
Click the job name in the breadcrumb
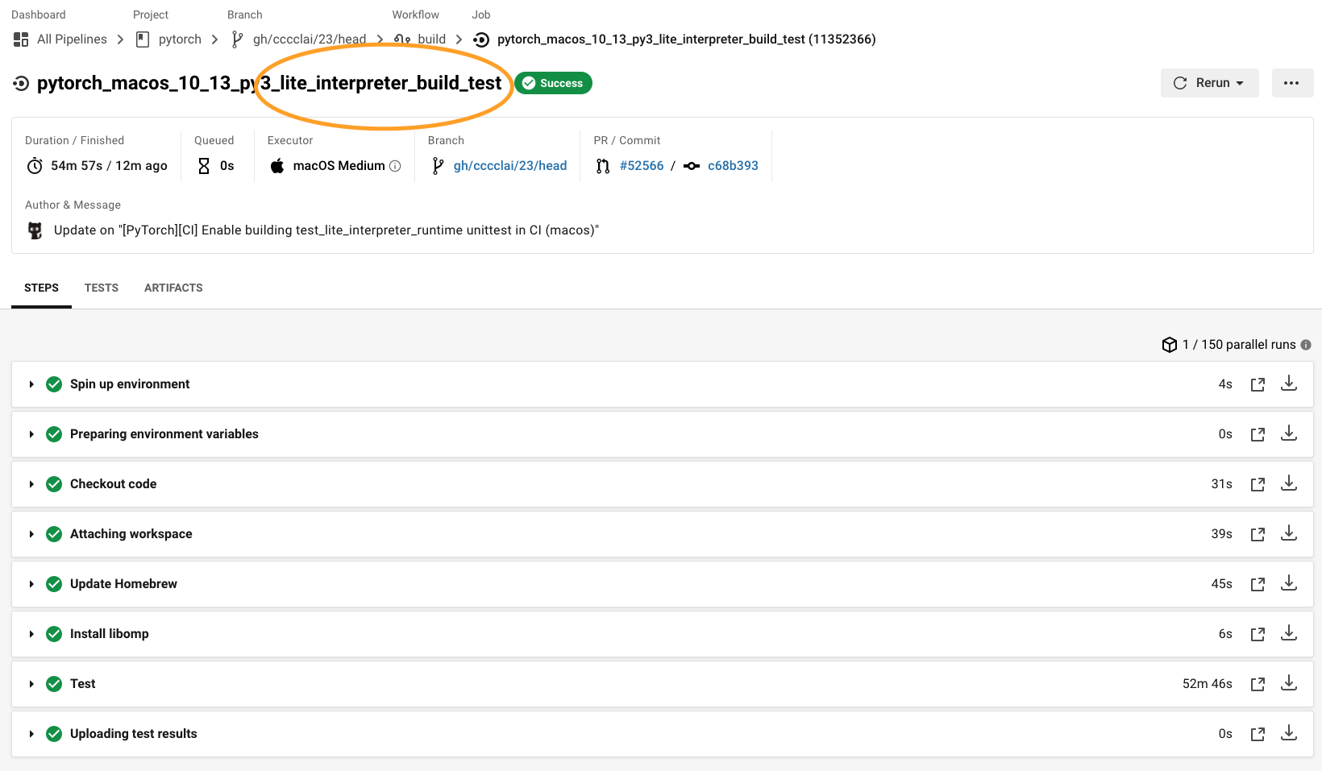(686, 39)
